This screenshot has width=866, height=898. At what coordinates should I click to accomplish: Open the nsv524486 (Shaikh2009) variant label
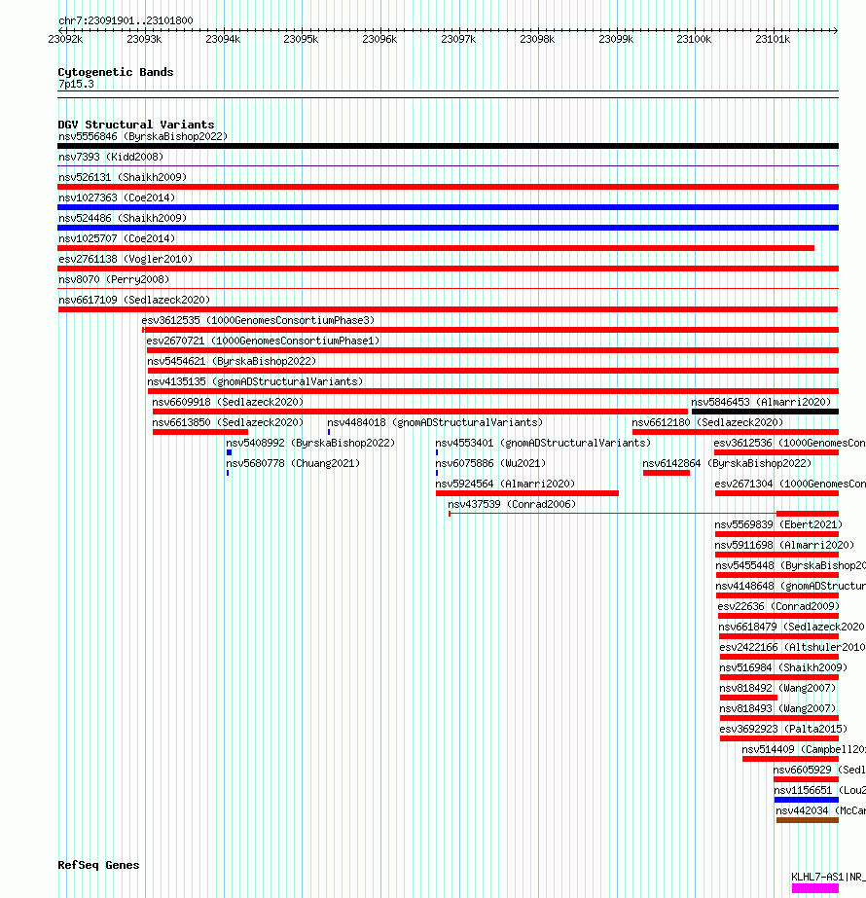[x=123, y=218]
